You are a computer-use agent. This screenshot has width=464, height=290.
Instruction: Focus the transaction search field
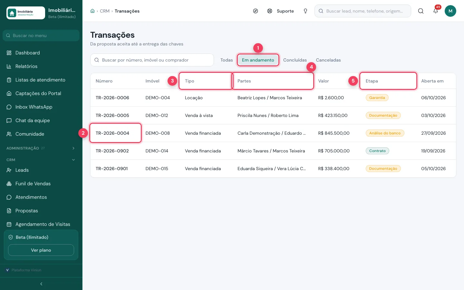point(152,60)
